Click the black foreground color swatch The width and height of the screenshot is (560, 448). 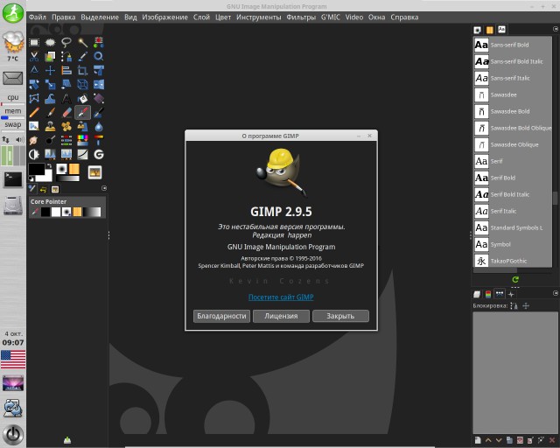36,169
